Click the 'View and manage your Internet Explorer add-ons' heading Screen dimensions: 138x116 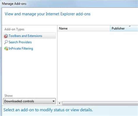point(47,14)
